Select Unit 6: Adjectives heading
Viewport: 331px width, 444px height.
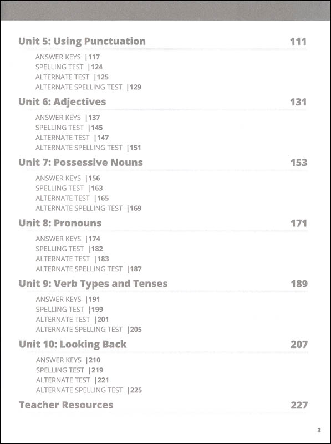click(62, 102)
